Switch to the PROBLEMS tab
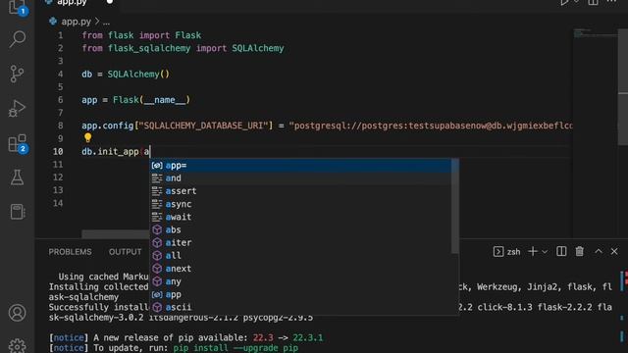628x353 pixels. coord(70,252)
